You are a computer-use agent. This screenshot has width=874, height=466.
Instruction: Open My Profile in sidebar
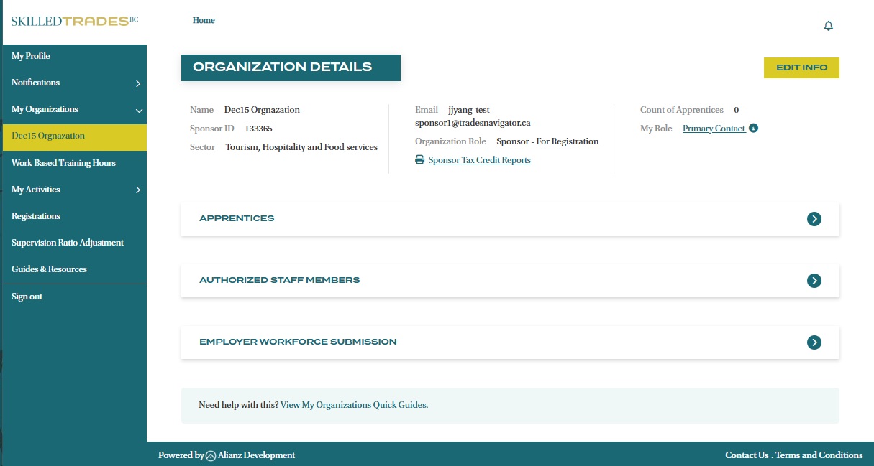coord(31,56)
